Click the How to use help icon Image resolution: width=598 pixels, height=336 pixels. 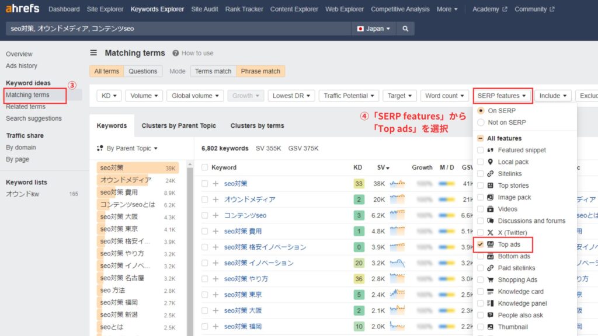[175, 53]
